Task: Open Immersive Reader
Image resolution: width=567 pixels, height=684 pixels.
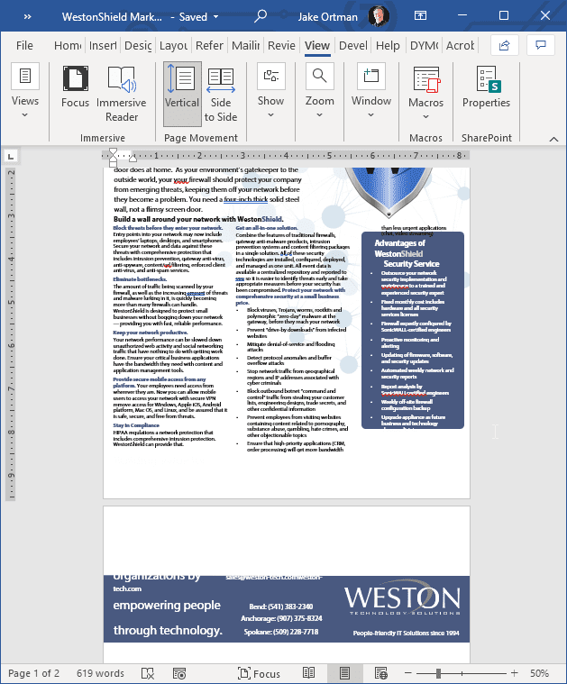Action: [x=122, y=94]
